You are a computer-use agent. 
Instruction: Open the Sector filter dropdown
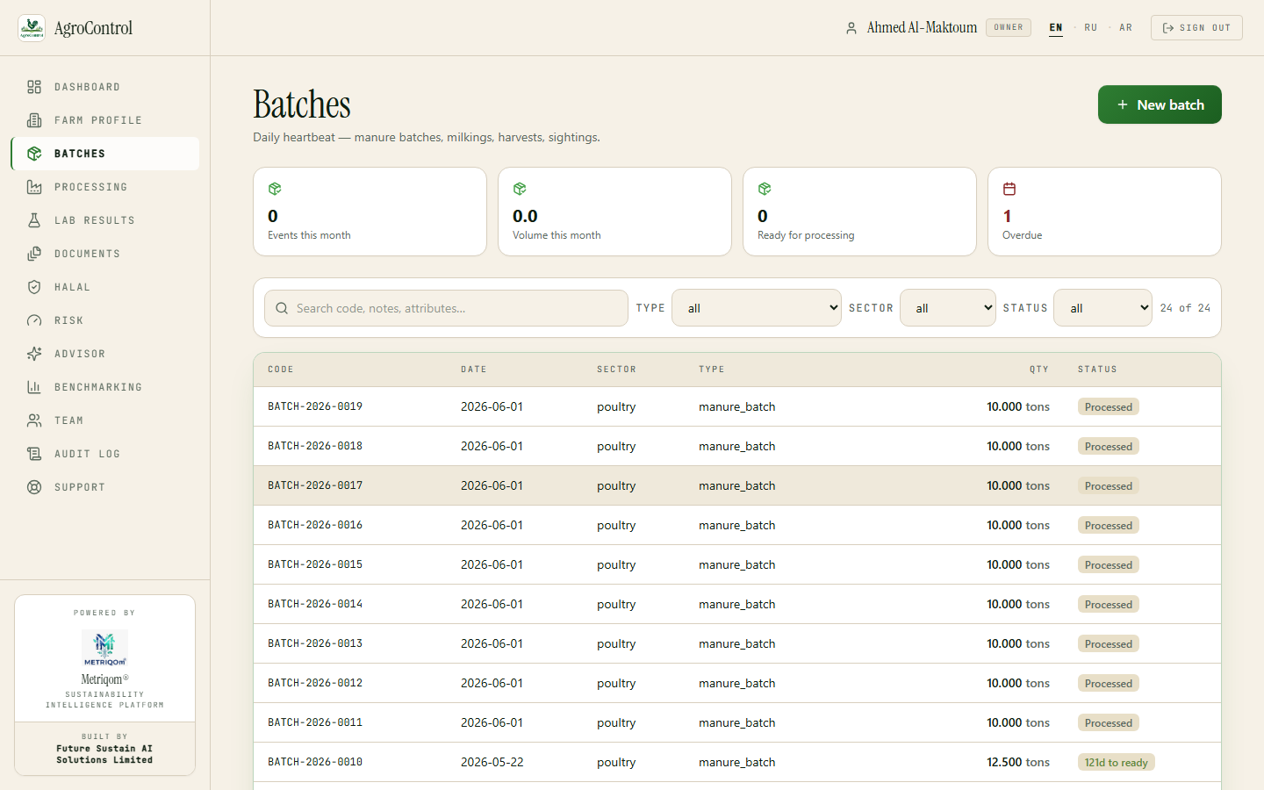click(948, 308)
